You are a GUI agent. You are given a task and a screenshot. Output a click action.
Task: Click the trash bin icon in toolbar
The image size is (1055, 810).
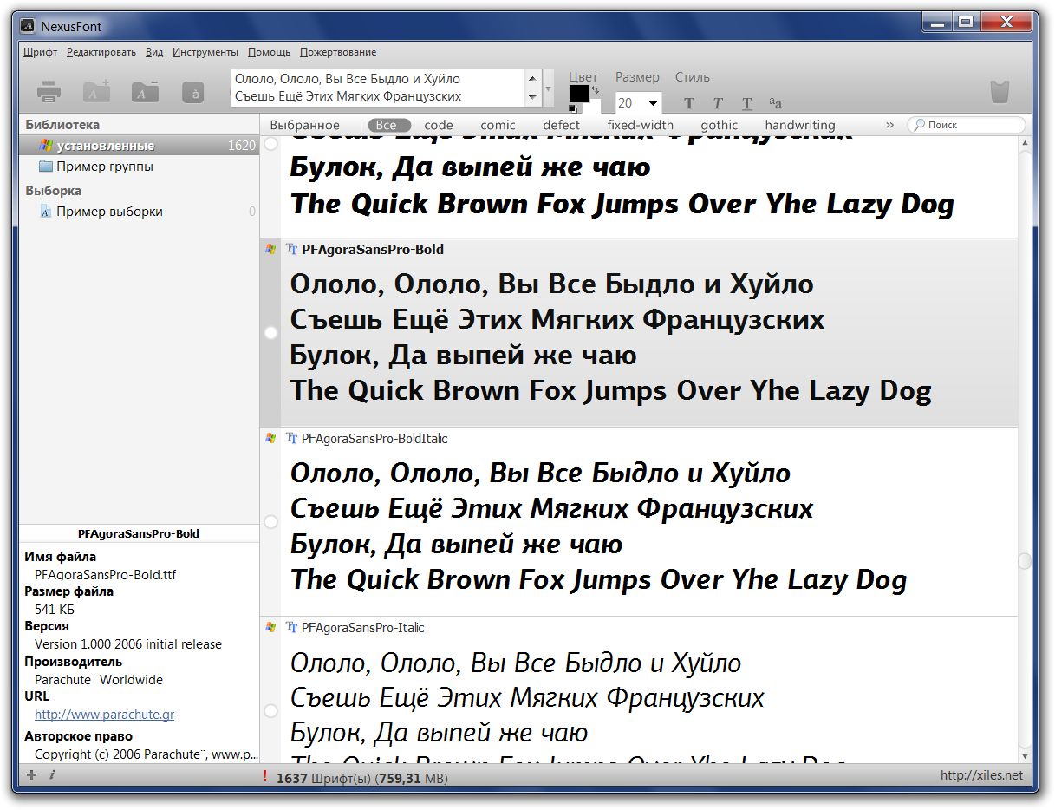[x=1000, y=92]
